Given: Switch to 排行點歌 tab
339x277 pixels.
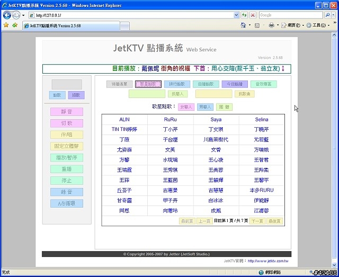Looking at the screenshot, I should pos(177,84).
